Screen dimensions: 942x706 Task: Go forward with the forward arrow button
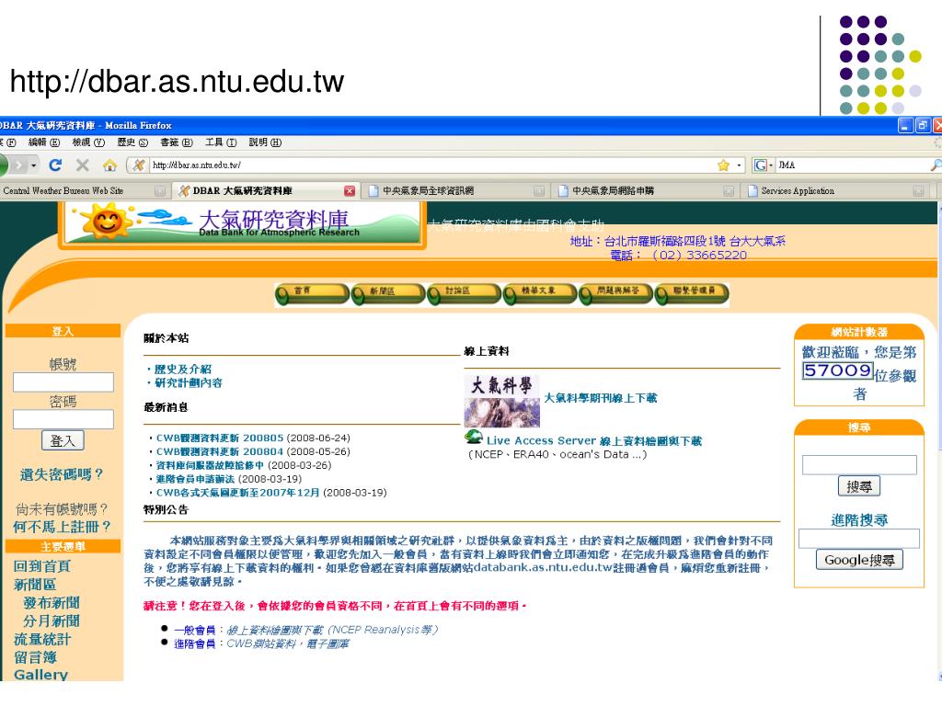click(20, 165)
